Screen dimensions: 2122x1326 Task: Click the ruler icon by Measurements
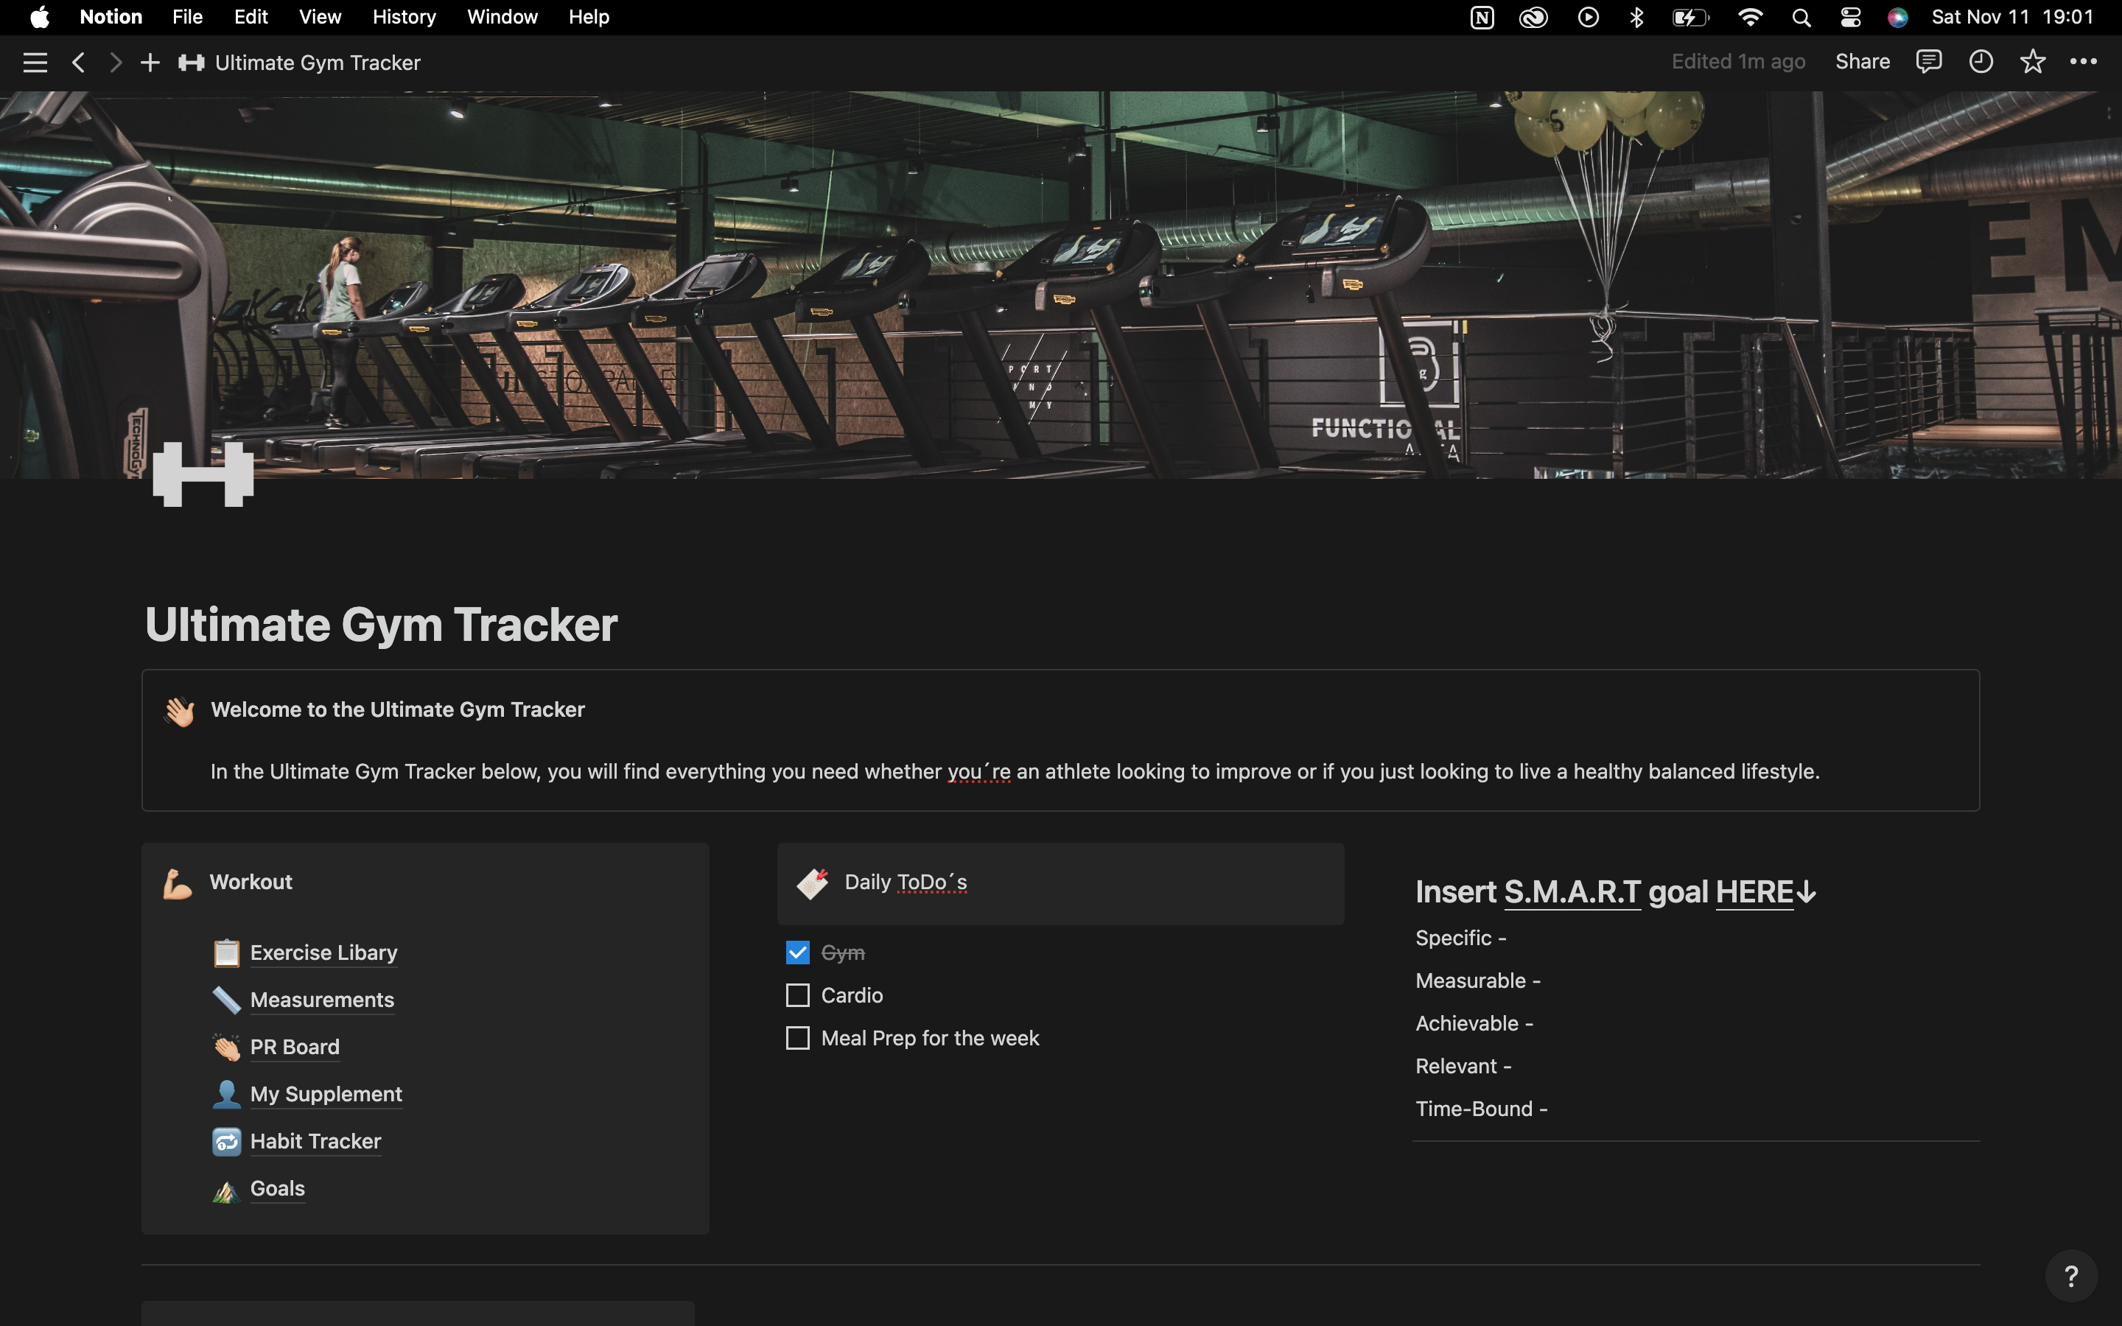point(226,1000)
